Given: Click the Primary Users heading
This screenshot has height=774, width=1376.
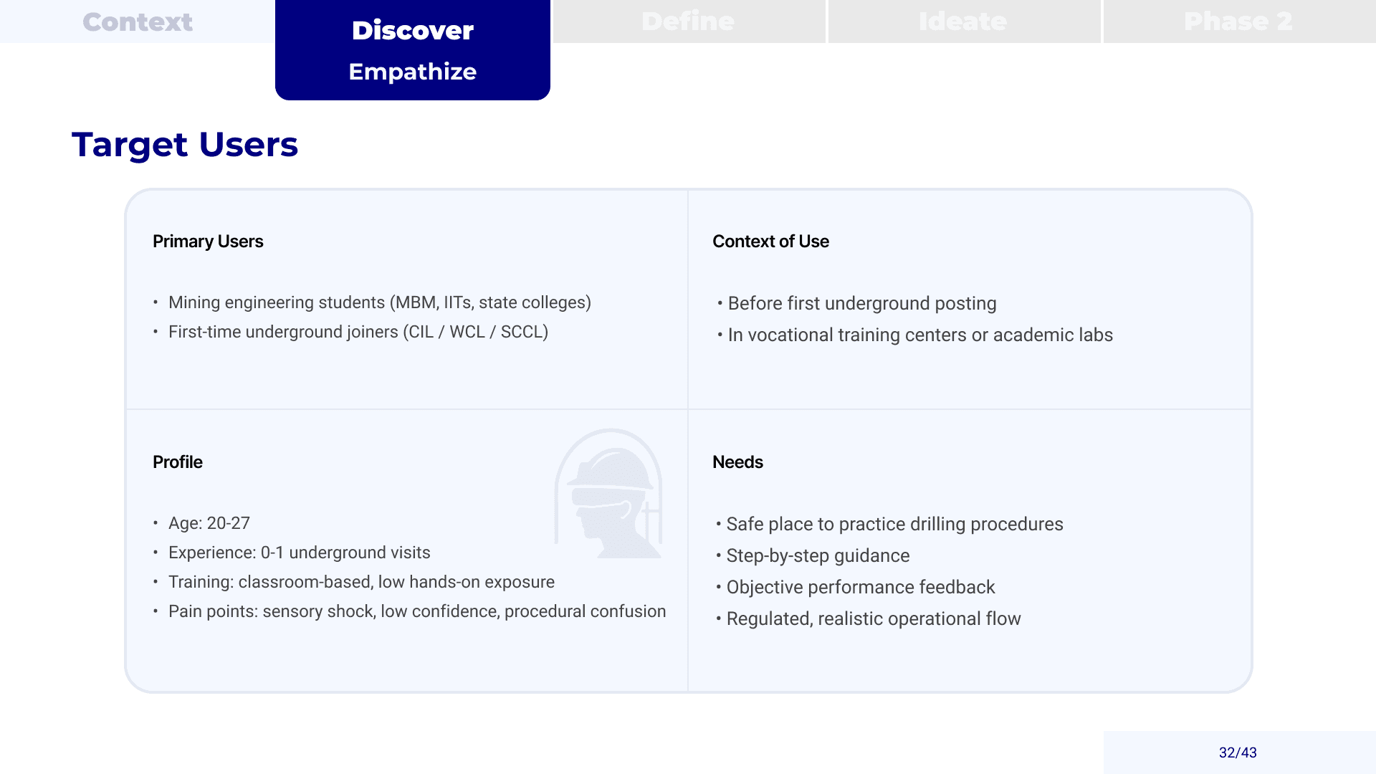Looking at the screenshot, I should coord(208,242).
